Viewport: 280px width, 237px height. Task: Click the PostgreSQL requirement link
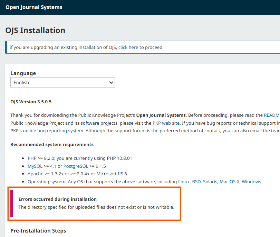(x=76, y=166)
